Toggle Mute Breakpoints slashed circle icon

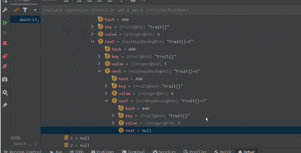click(5, 66)
